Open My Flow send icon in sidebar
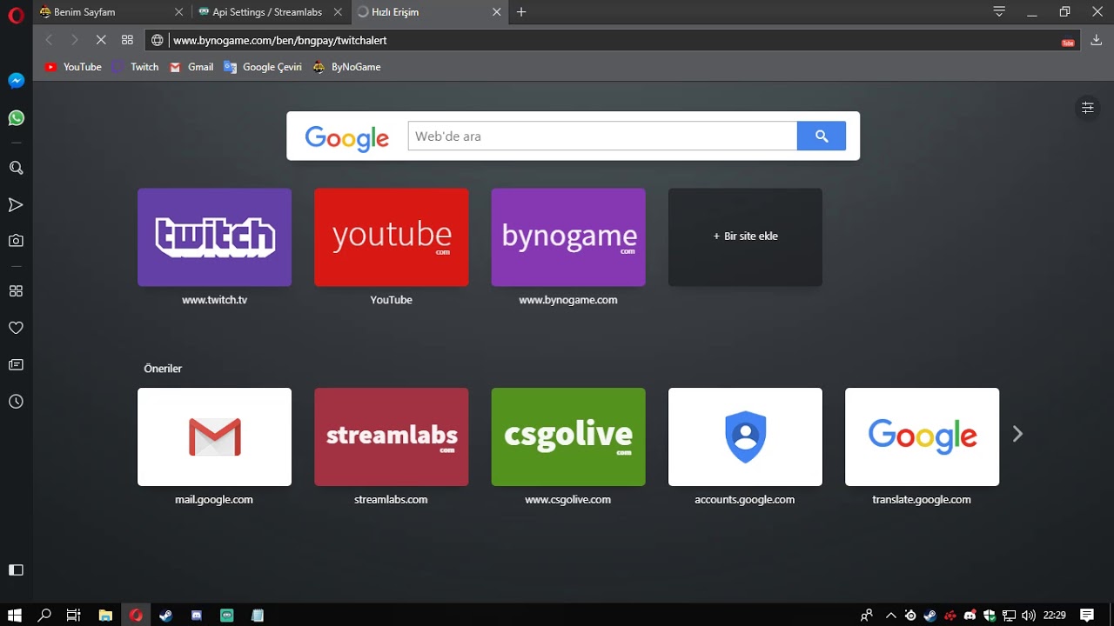The image size is (1114, 626). pos(16,205)
